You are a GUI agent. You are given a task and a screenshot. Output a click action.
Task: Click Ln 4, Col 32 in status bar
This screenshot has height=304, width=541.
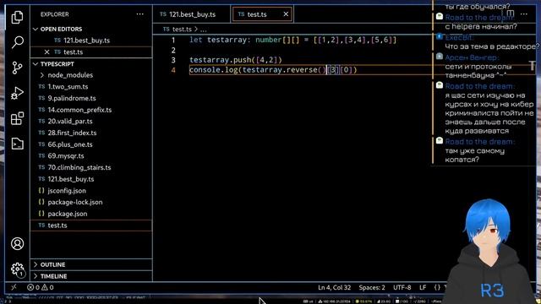(334, 287)
